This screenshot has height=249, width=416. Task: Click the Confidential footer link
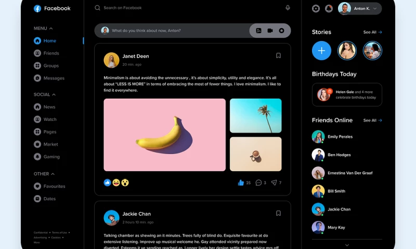pyautogui.click(x=41, y=232)
